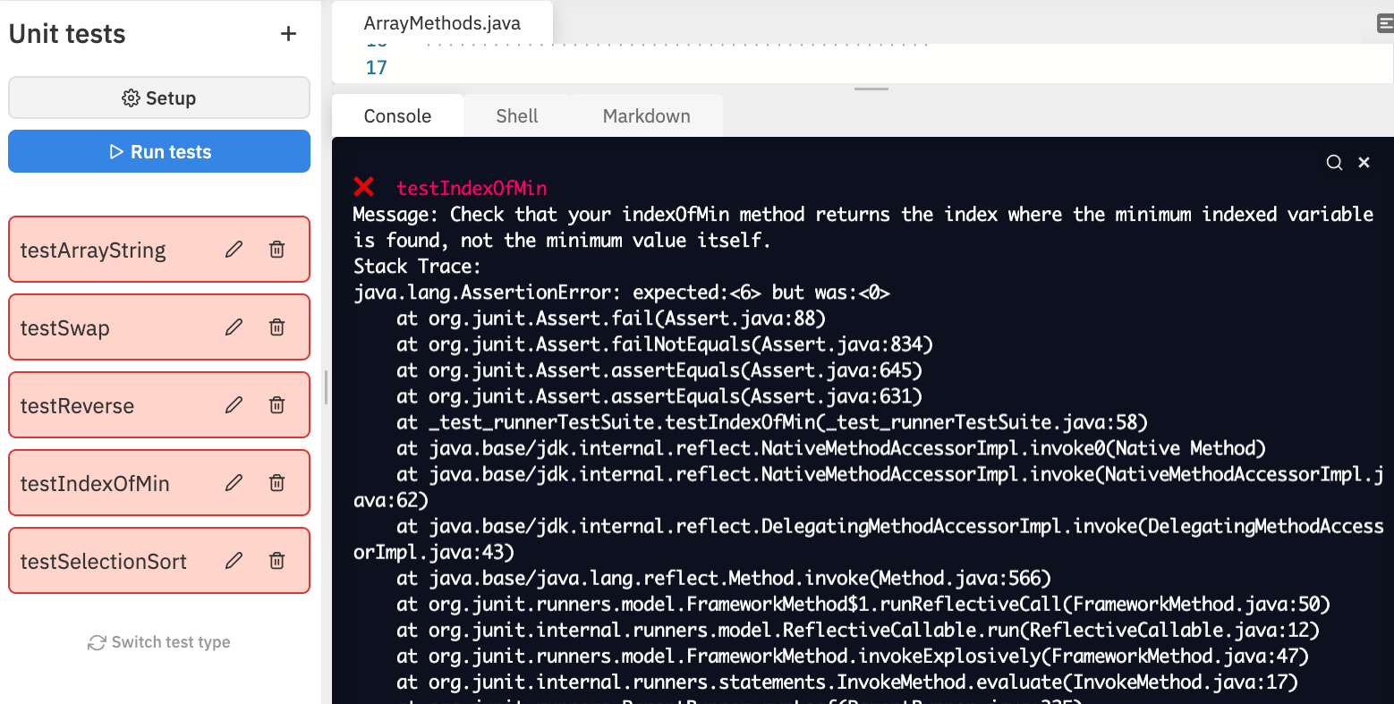The height and width of the screenshot is (704, 1394).
Task: Edit the testReverse test
Action: point(234,405)
